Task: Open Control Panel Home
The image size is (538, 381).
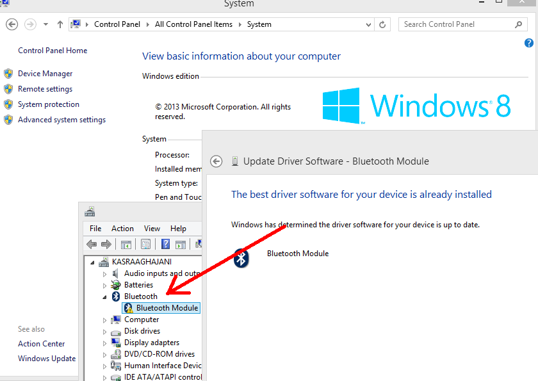Action: tap(53, 51)
